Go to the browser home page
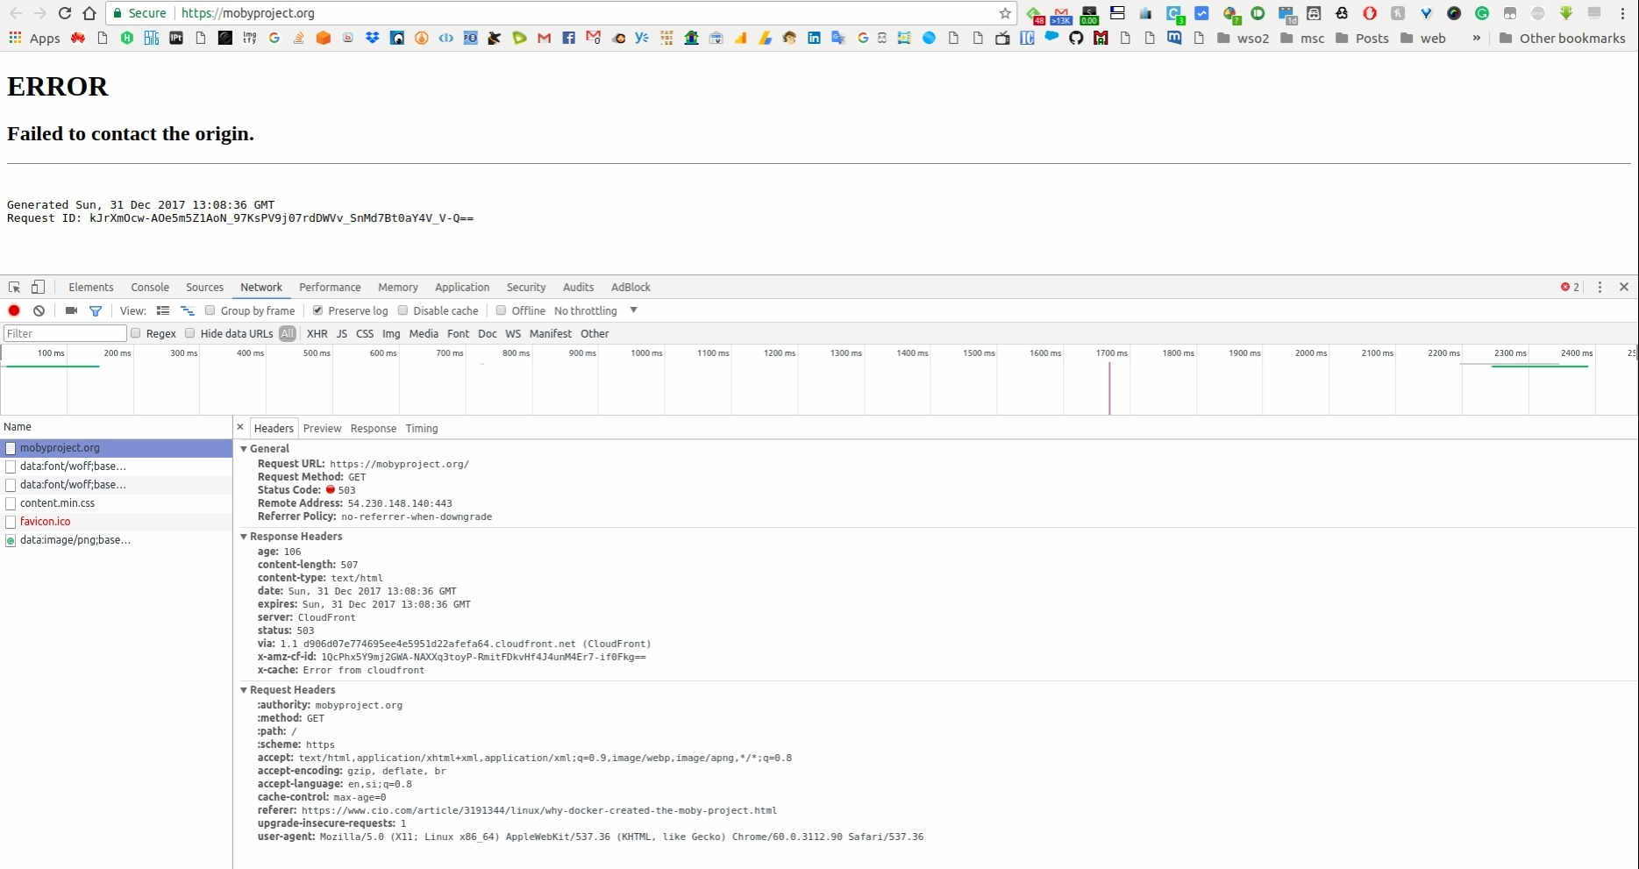This screenshot has height=869, width=1639. tap(89, 13)
